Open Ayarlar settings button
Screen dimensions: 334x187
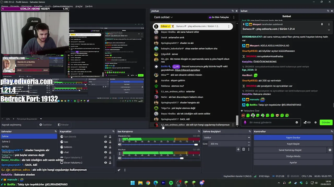(293, 162)
